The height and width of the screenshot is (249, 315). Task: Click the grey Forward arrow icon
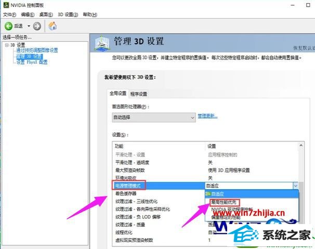(x=37, y=26)
